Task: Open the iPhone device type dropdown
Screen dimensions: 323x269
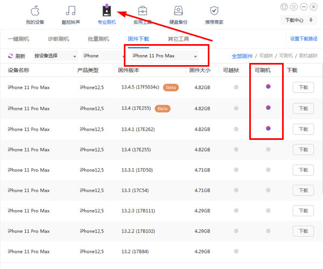Action: click(102, 56)
